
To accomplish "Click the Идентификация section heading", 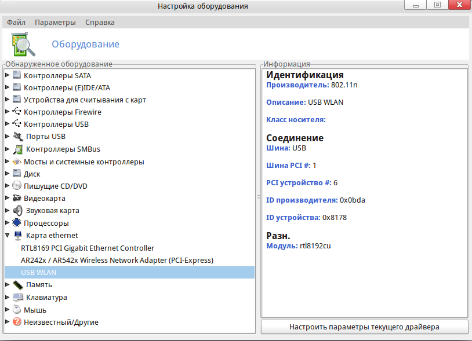I will point(305,75).
